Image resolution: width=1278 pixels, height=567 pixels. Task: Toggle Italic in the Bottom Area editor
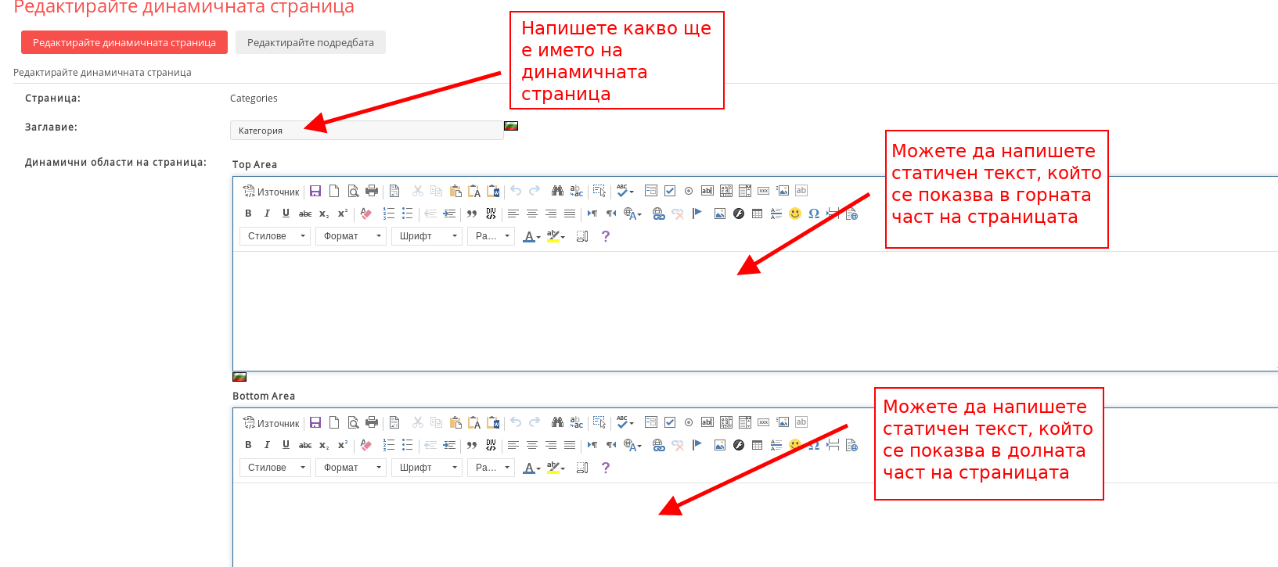(x=267, y=445)
